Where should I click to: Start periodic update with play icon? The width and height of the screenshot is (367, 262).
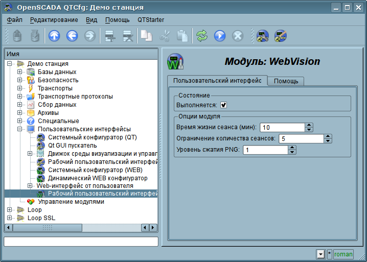(x=220, y=36)
